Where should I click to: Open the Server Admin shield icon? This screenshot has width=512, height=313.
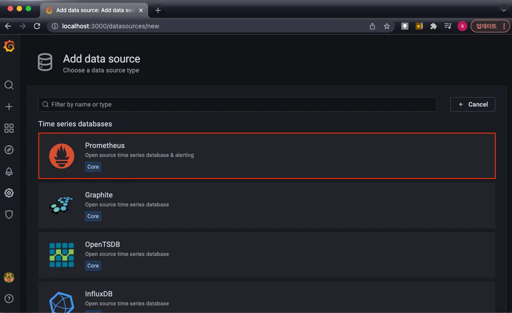coord(9,215)
